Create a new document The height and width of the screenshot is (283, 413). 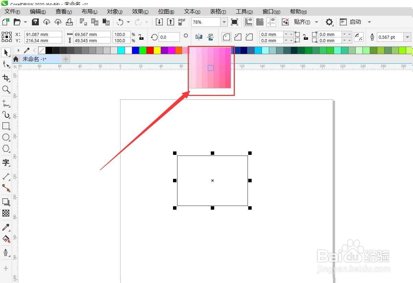point(5,22)
